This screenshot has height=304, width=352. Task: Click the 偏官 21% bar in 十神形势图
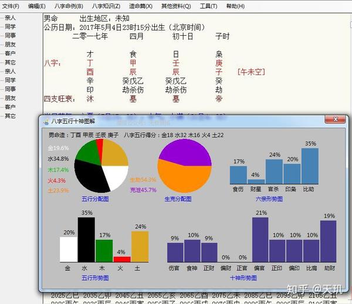tap(260, 240)
